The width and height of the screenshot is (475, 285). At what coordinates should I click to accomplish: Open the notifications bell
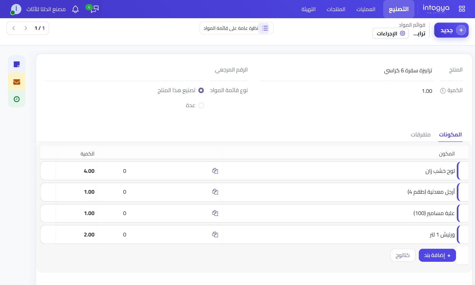click(75, 9)
